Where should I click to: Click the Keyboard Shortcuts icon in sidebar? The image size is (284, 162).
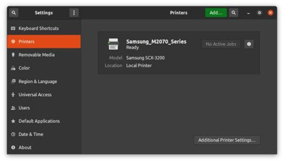coord(13,28)
